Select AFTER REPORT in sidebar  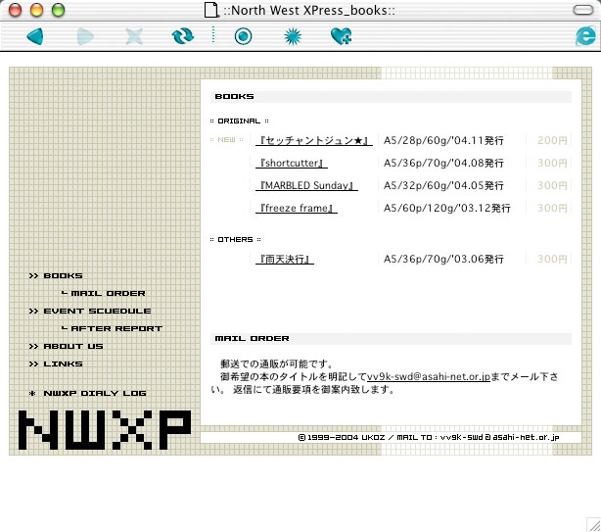[x=116, y=329]
